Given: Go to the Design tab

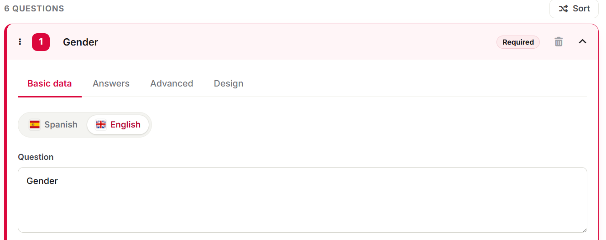Looking at the screenshot, I should (229, 83).
